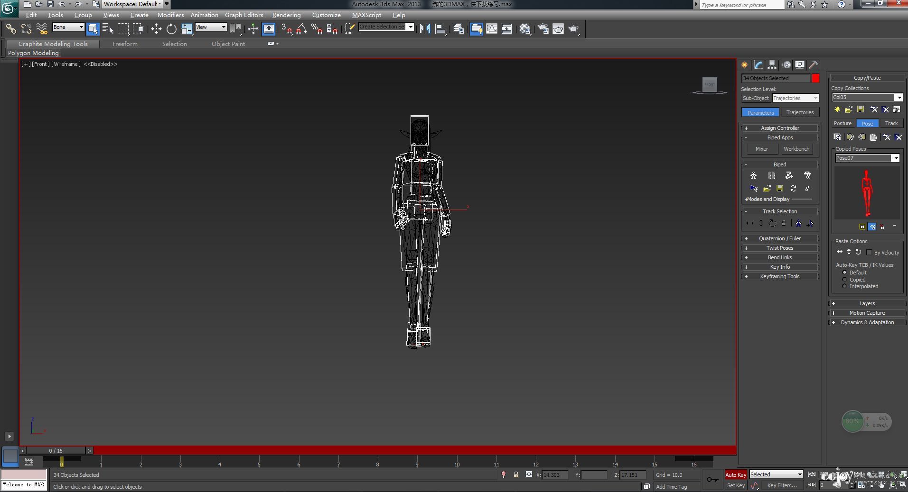
Task: Enable Biped Figure Mode icon
Action: [x=753, y=175]
